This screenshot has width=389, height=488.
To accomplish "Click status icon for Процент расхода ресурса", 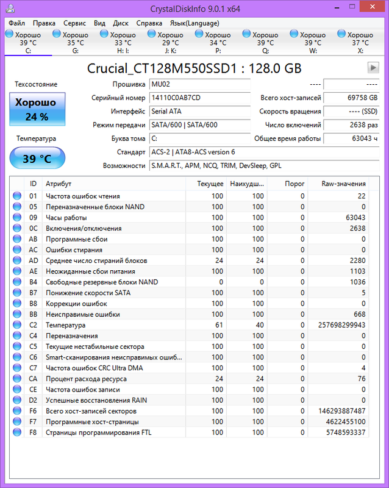I will tap(17, 378).
